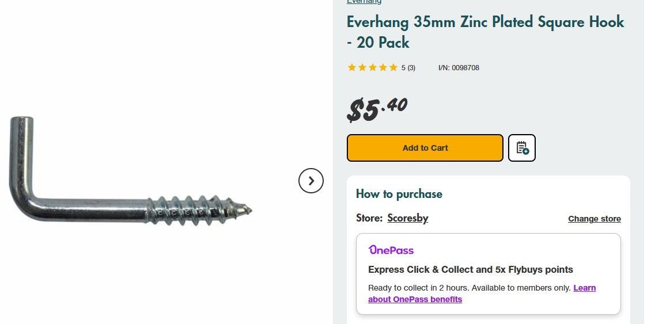Screen dimensions: 655x324
Task: Click the square hook product photo
Action: 130,170
